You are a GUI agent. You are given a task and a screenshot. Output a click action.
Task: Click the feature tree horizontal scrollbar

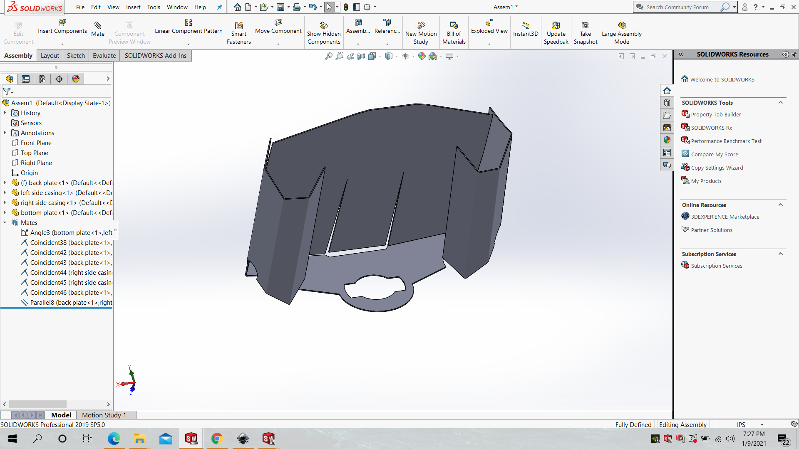pos(37,405)
